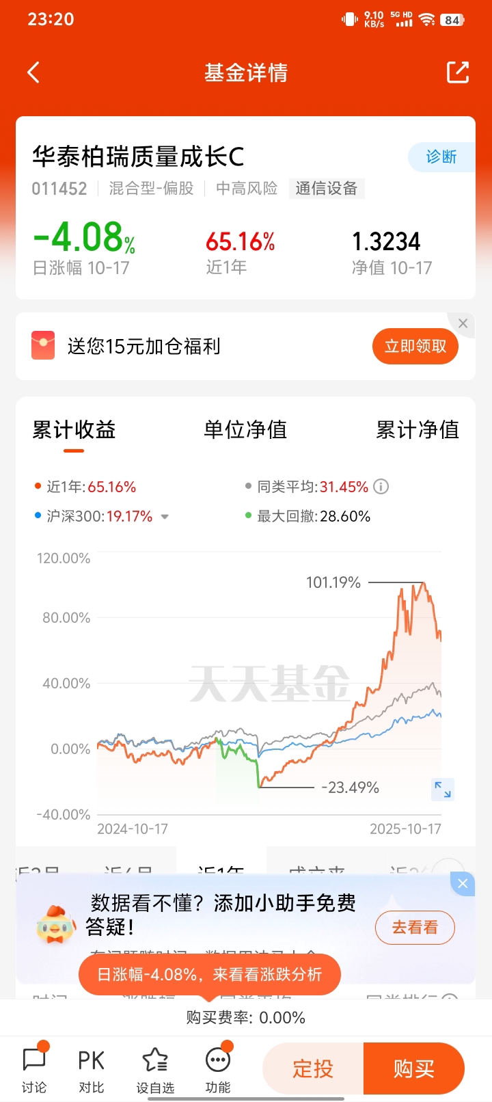The width and height of the screenshot is (492, 1102).
Task: Open the PK 对比 compare icon
Action: (91, 1069)
